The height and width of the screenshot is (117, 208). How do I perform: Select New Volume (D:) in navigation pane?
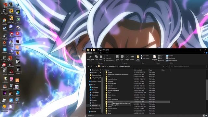95,108
